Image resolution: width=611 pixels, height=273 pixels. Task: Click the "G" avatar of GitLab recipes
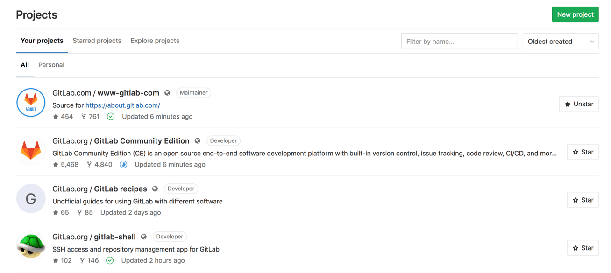31,198
